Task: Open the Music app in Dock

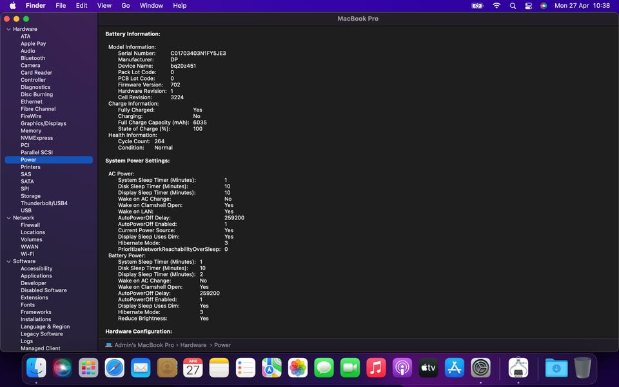Action: [x=376, y=368]
